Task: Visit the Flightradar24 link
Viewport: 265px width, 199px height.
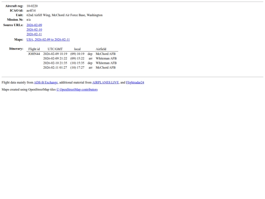Action: tap(135, 83)
